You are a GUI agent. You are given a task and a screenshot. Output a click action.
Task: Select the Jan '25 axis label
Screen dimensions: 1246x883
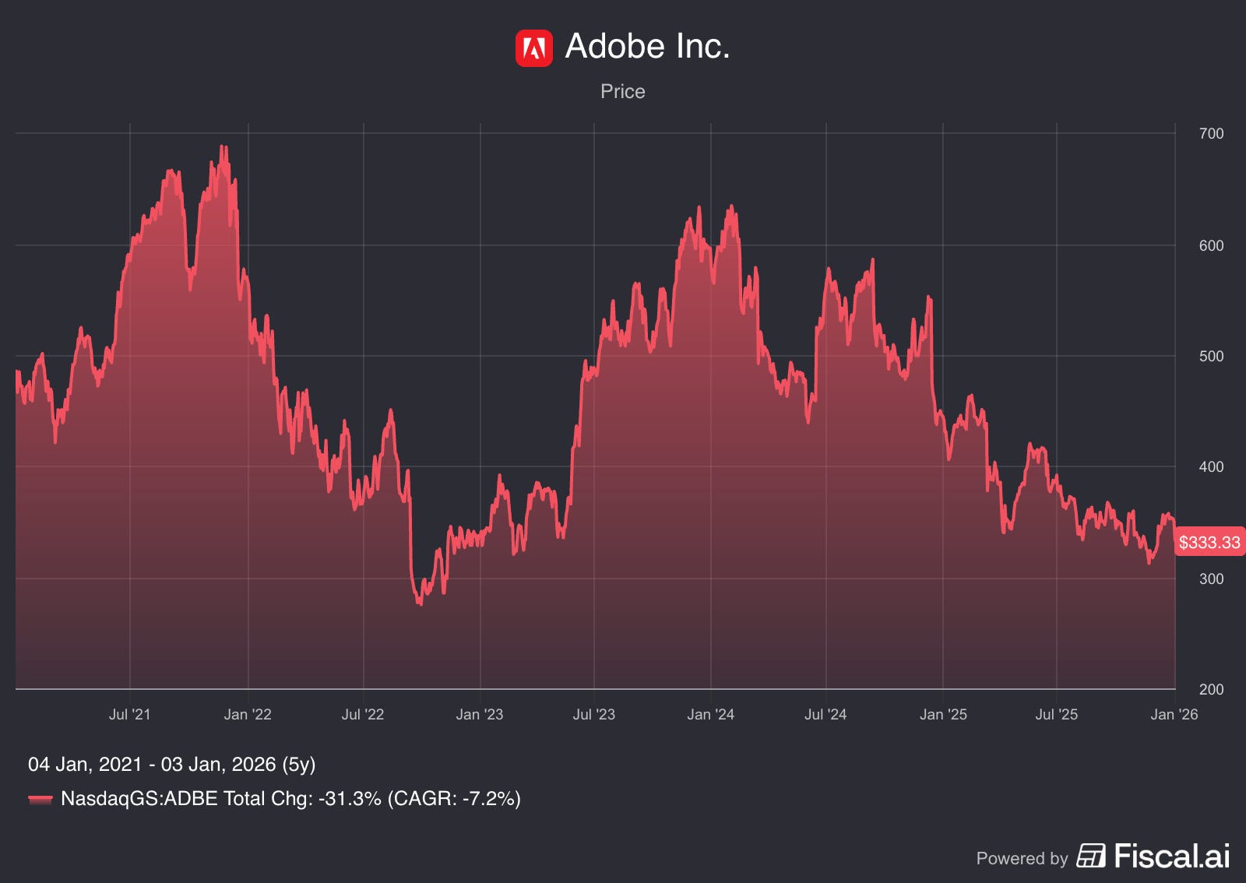click(x=943, y=714)
